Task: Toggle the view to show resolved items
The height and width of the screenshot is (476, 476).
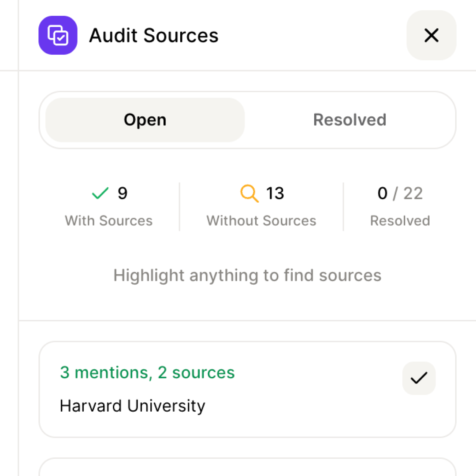Action: (x=350, y=119)
